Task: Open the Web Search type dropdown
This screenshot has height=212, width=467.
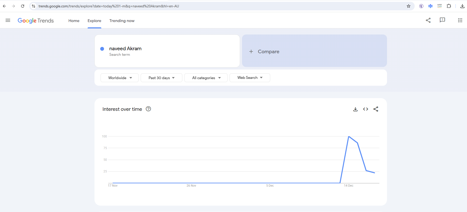Action: 250,78
